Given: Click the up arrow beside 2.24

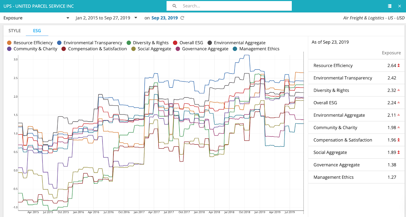Looking at the screenshot, I should click(399, 102).
